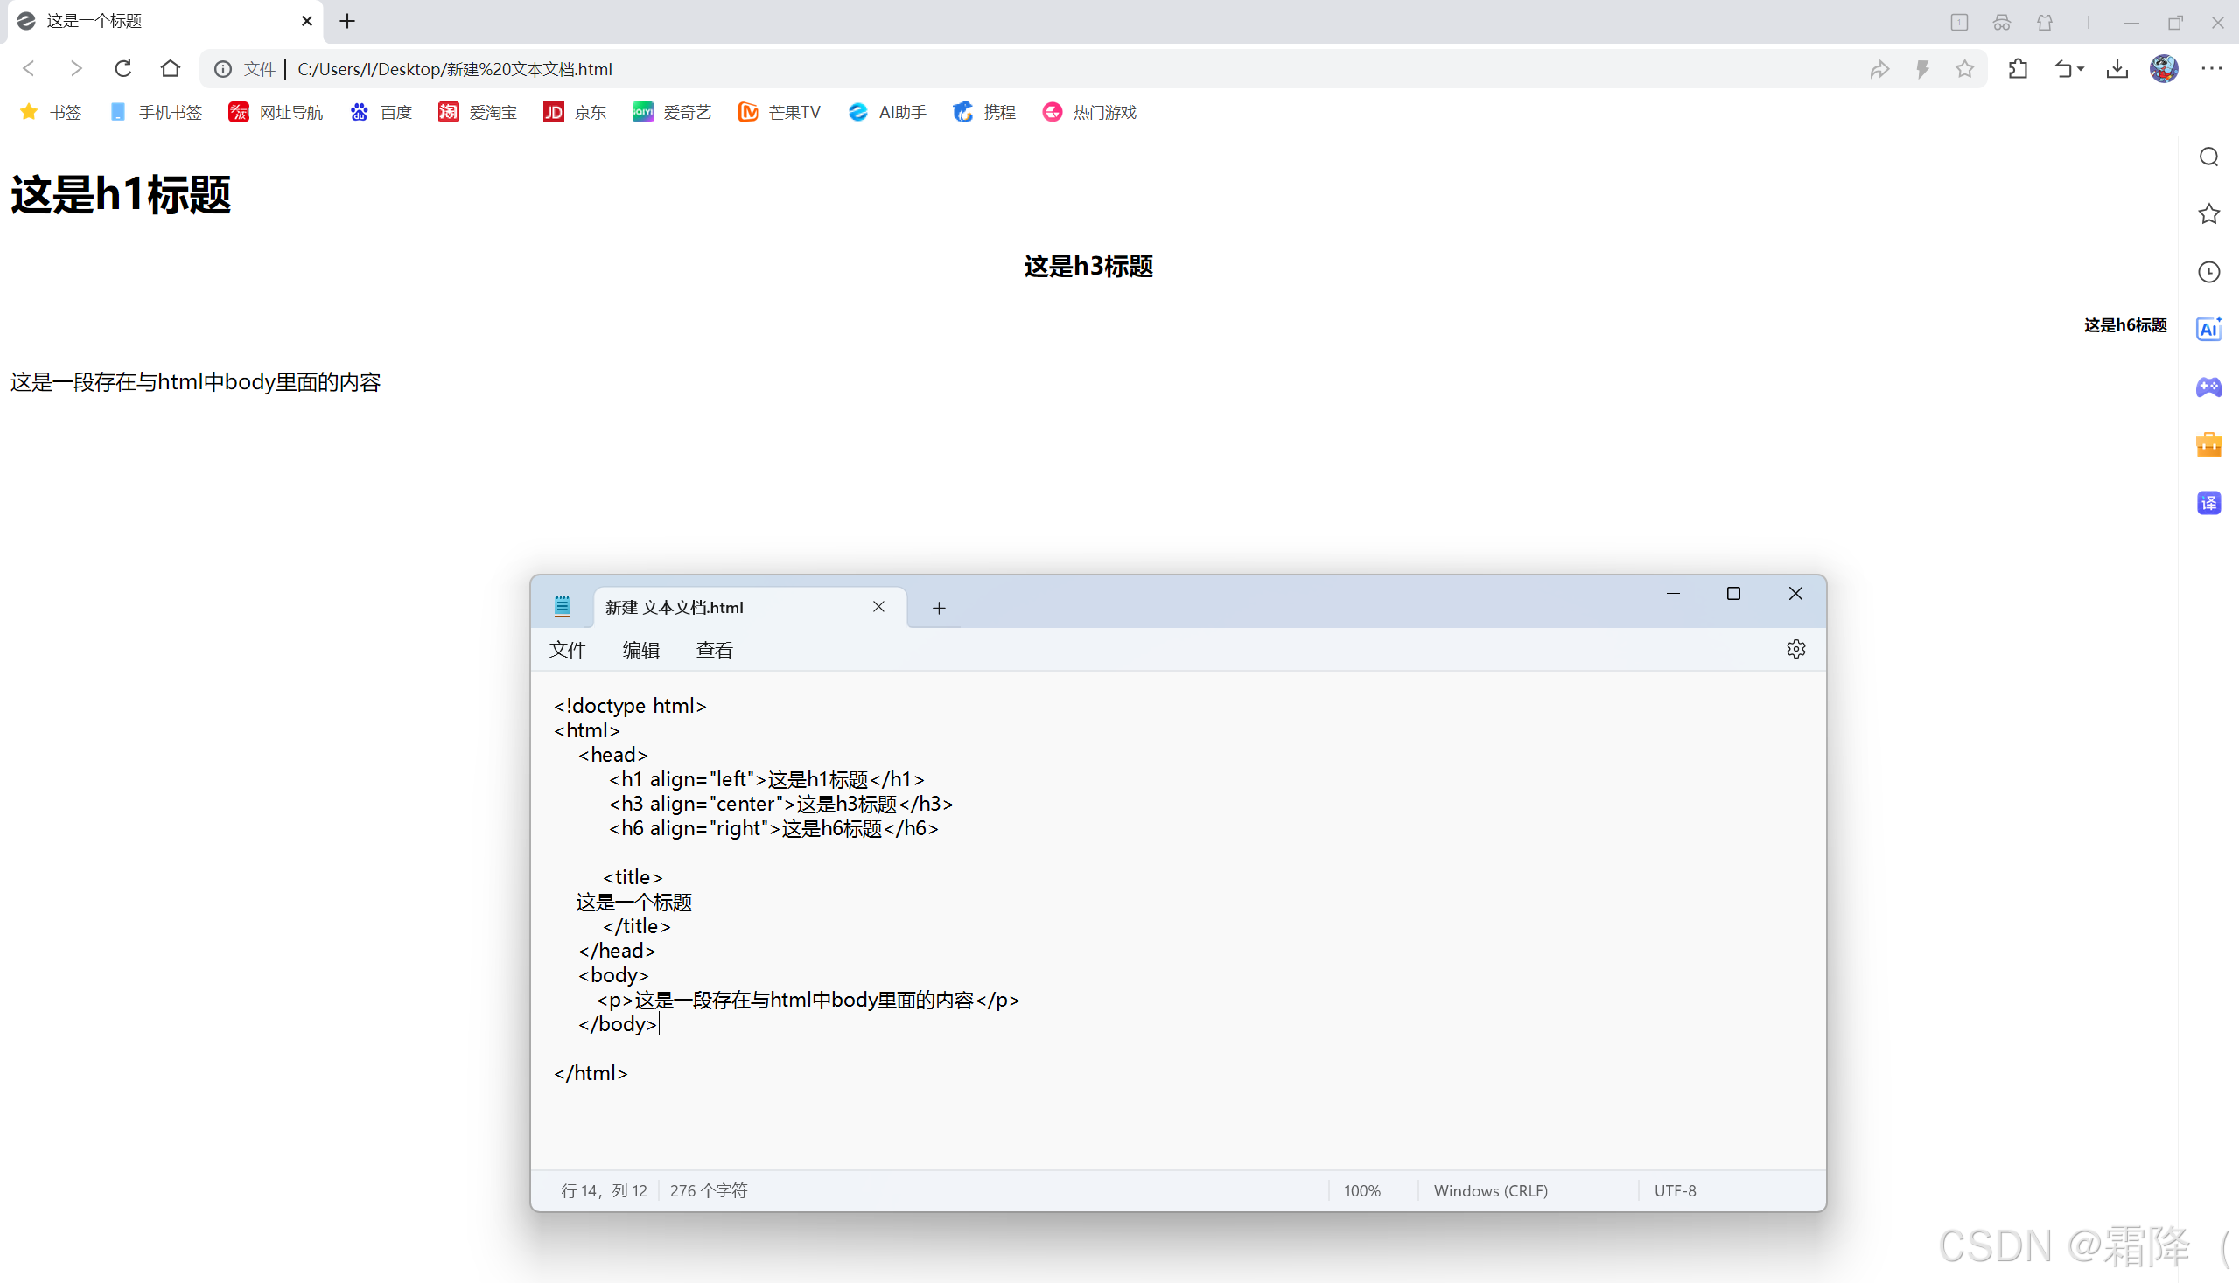Click the sidebar search icon
This screenshot has width=2239, height=1283.
pos(2209,157)
